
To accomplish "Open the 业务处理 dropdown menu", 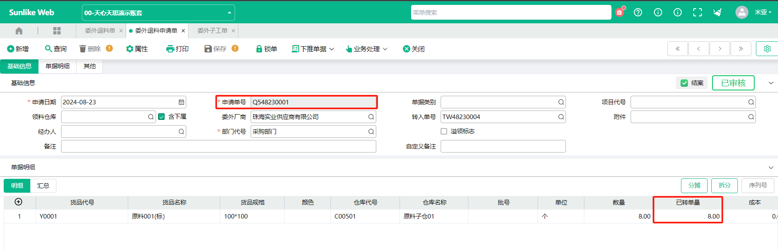I will tap(366, 49).
